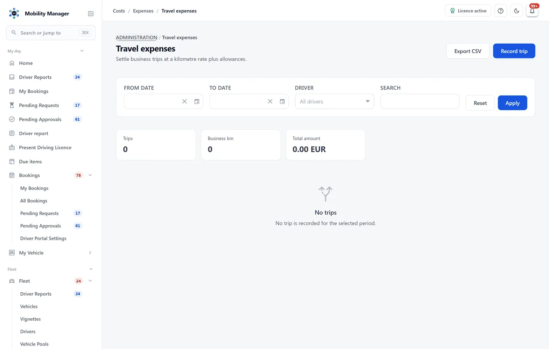Go to Vignettes in Fleet menu

pos(30,319)
